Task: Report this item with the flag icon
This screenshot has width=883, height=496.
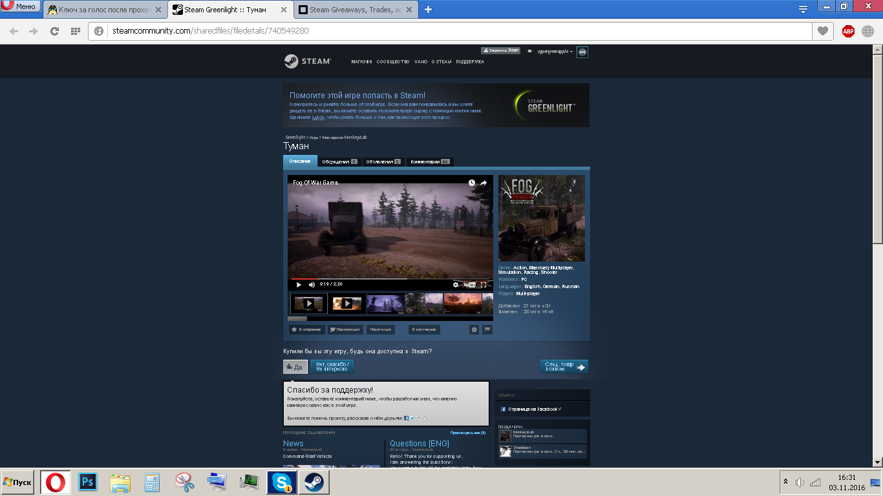Action: click(x=487, y=329)
